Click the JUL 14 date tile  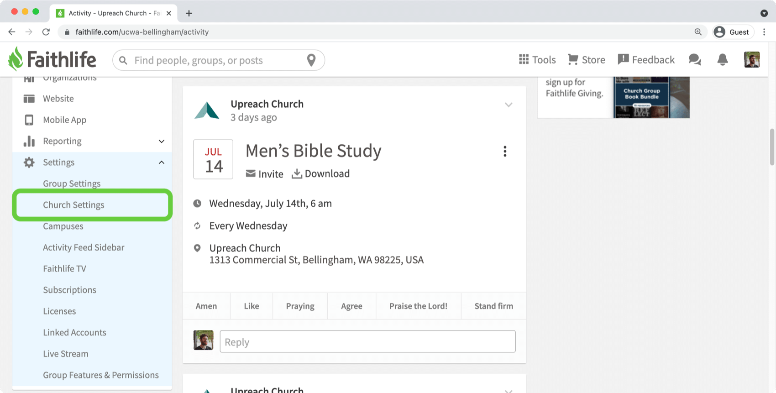coord(213,159)
